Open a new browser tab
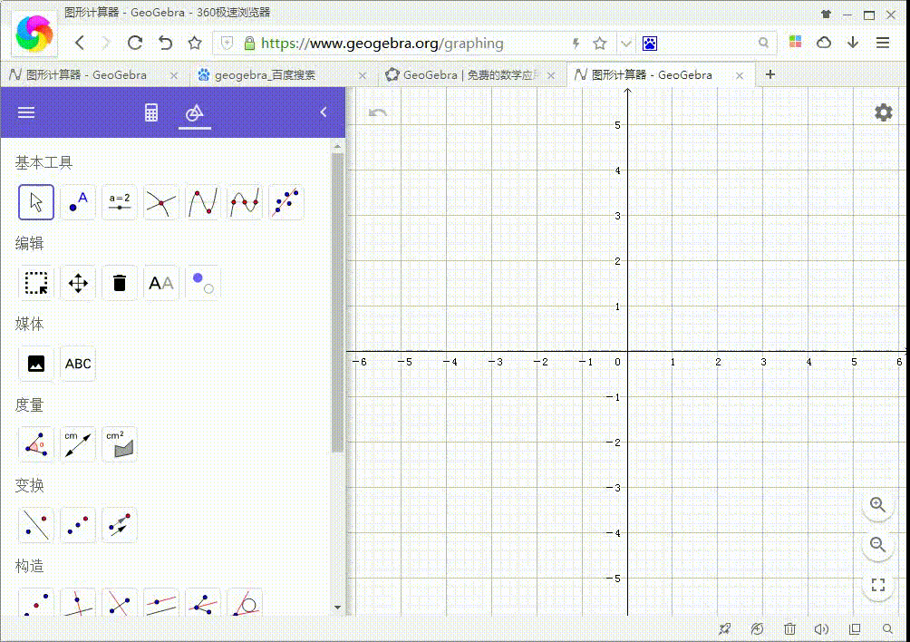The width and height of the screenshot is (910, 642). (x=770, y=74)
